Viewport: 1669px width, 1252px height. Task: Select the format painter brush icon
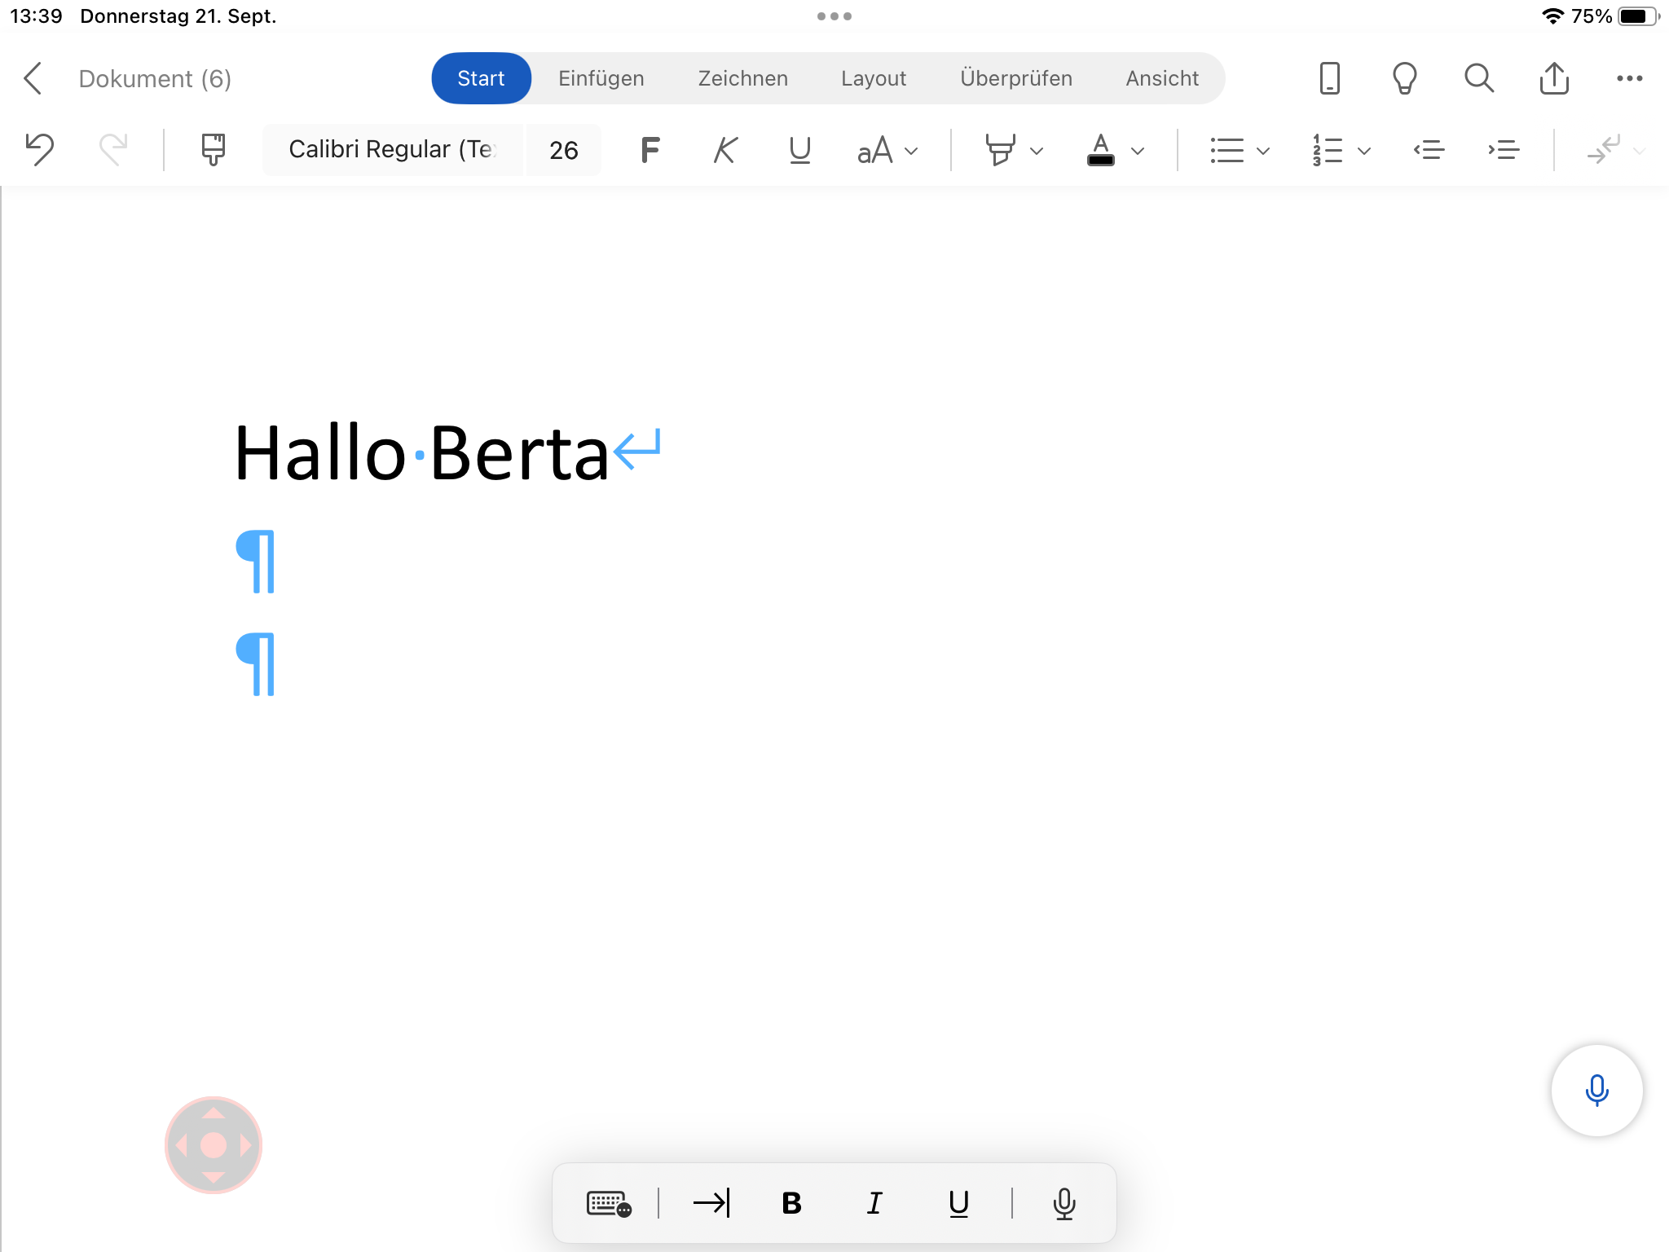click(213, 150)
